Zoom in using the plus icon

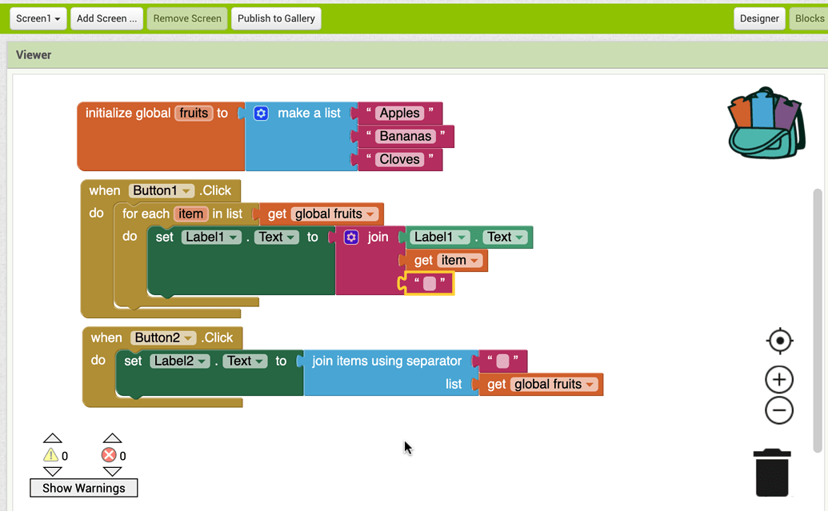click(x=778, y=379)
